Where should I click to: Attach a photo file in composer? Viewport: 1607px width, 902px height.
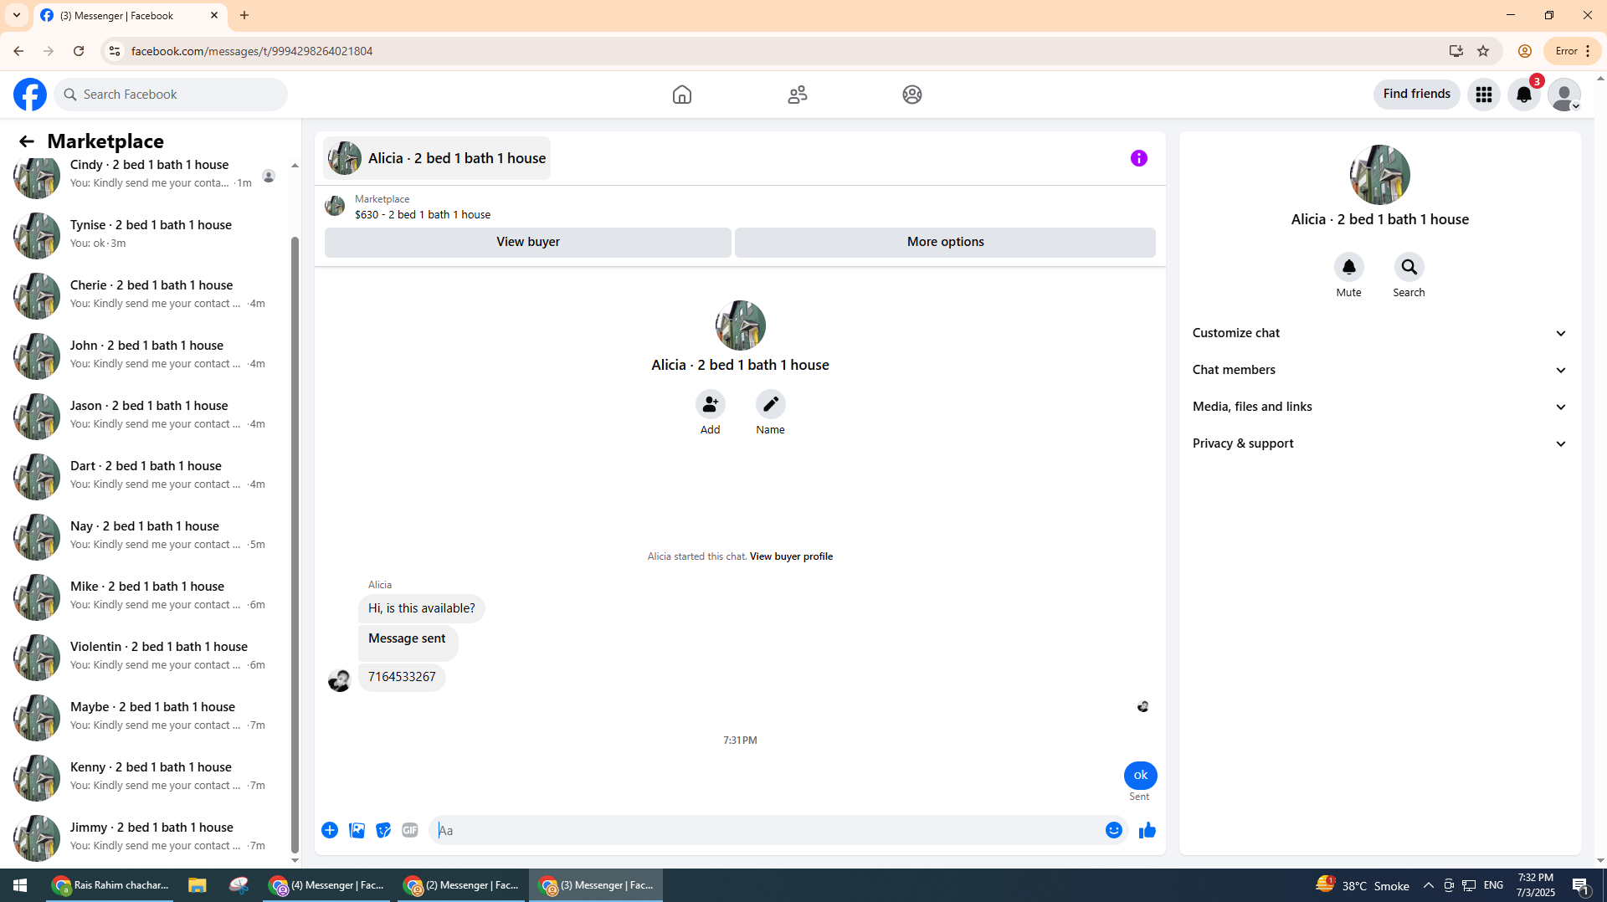(x=357, y=830)
